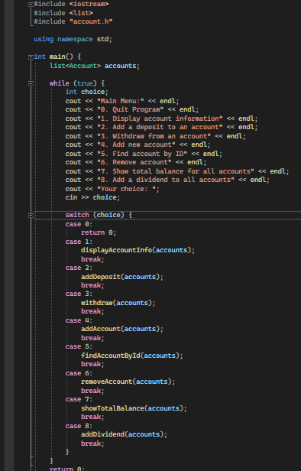The width and height of the screenshot is (301, 471).
Task: Click the removeAccount(accounts) call
Action: click(x=128, y=382)
